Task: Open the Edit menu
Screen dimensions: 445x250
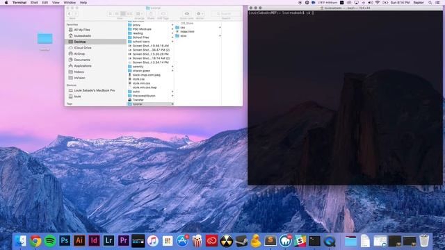Action: 44,3
